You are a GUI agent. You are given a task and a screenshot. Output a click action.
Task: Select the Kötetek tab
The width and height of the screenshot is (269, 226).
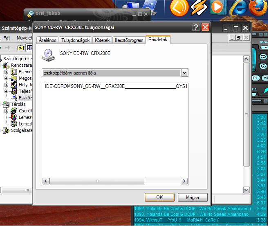click(102, 40)
